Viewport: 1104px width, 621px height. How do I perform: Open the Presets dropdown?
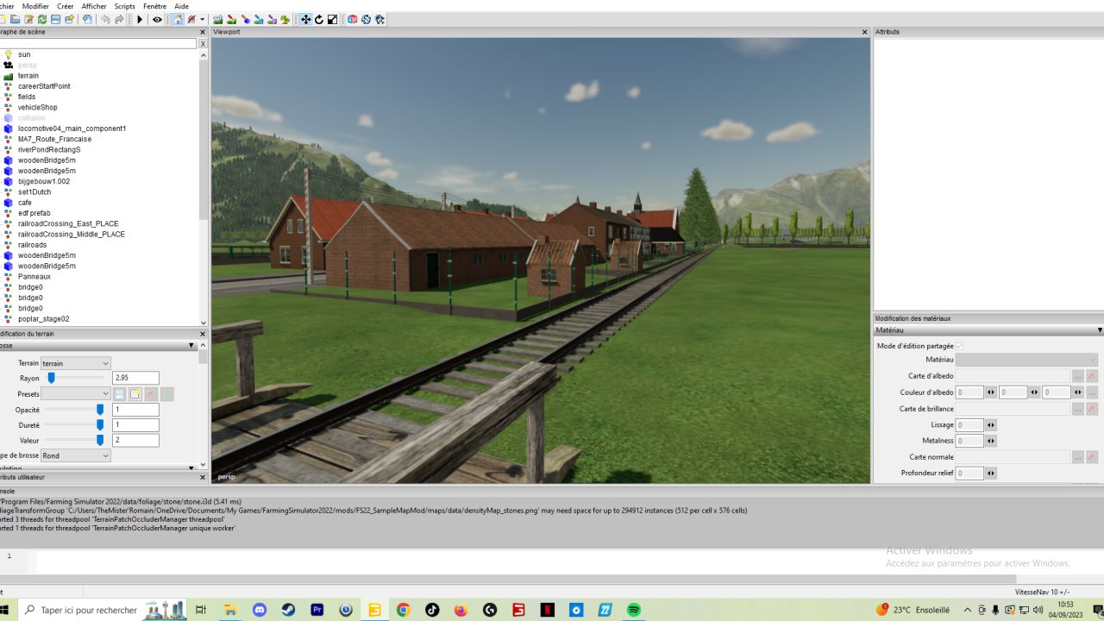click(76, 394)
